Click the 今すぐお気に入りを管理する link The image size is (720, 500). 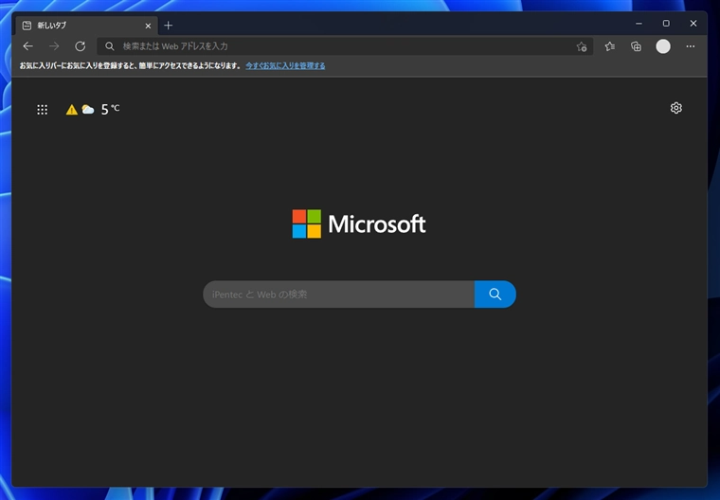(x=285, y=65)
